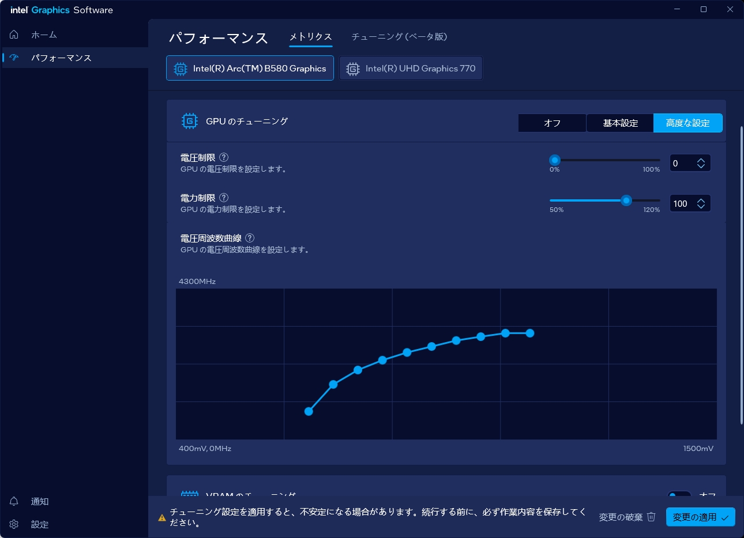Click 変更の破棄 to discard changes
Image resolution: width=744 pixels, height=538 pixels.
pyautogui.click(x=627, y=517)
